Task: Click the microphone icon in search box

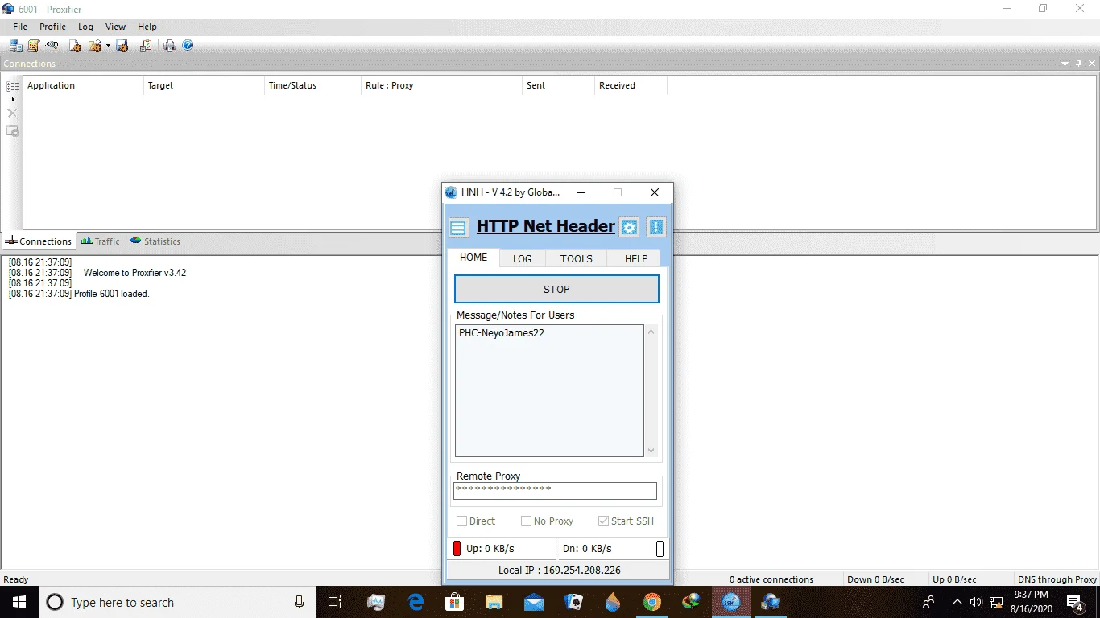Action: click(x=300, y=602)
